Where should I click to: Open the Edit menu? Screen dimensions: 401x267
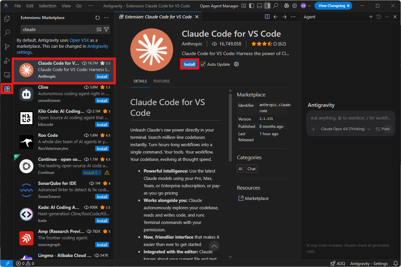(x=30, y=6)
